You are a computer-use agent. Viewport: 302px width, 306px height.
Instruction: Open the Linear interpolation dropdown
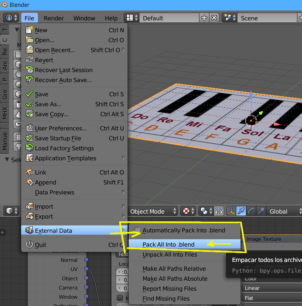click(x=272, y=288)
